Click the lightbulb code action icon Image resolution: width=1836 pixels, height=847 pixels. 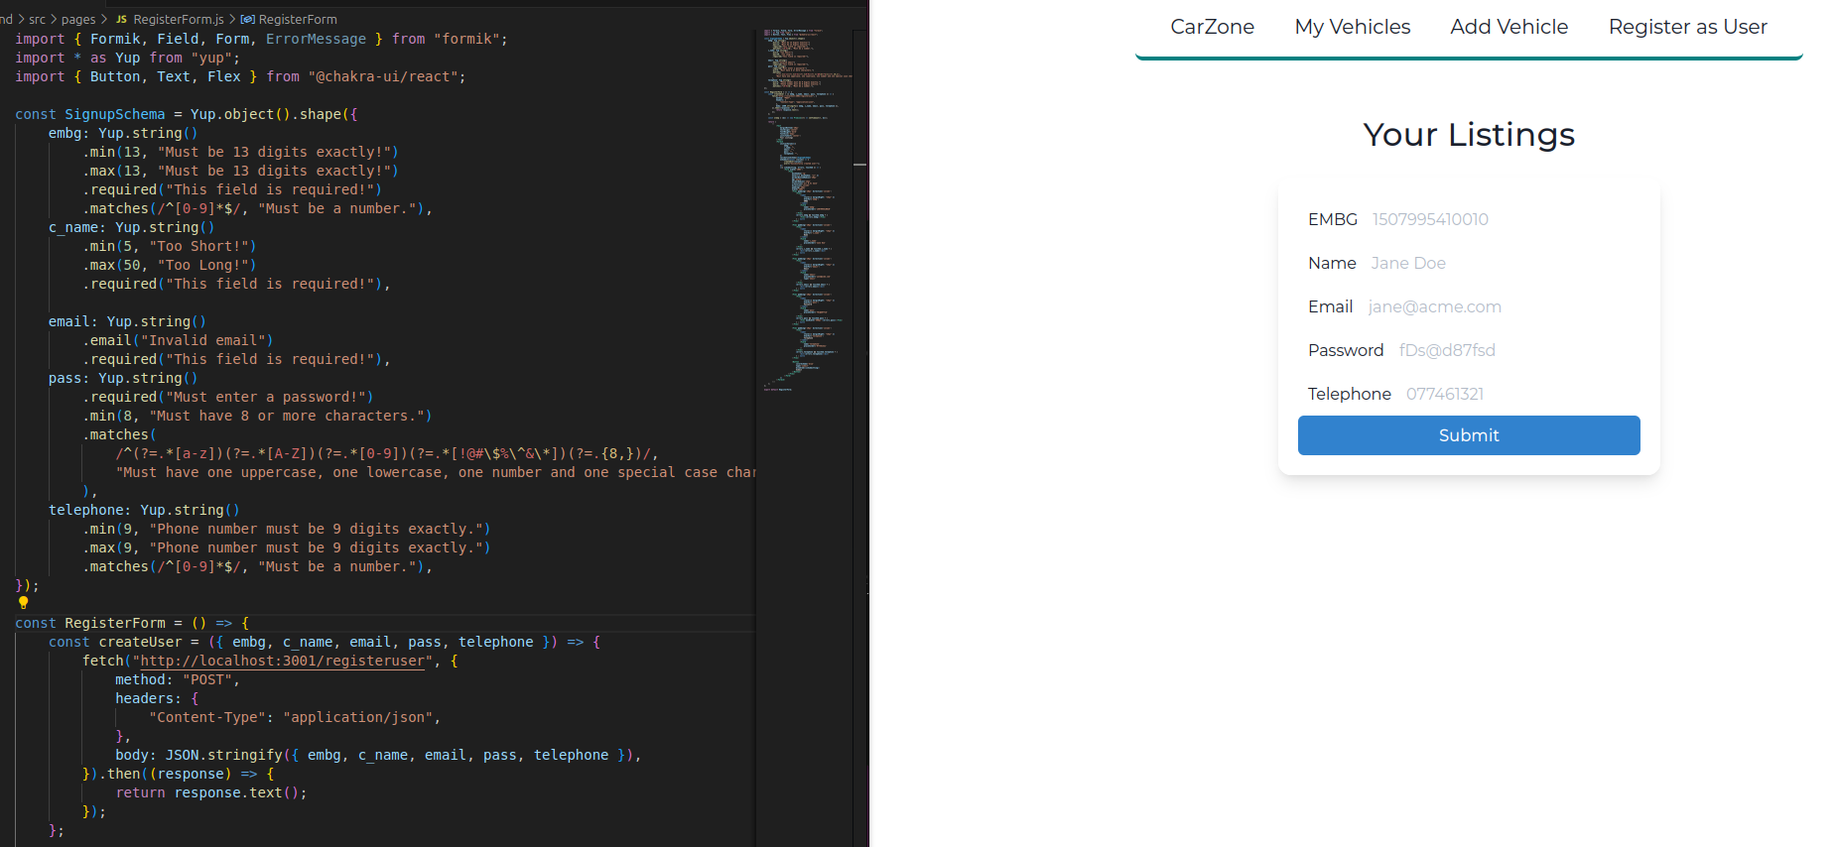[x=23, y=602]
